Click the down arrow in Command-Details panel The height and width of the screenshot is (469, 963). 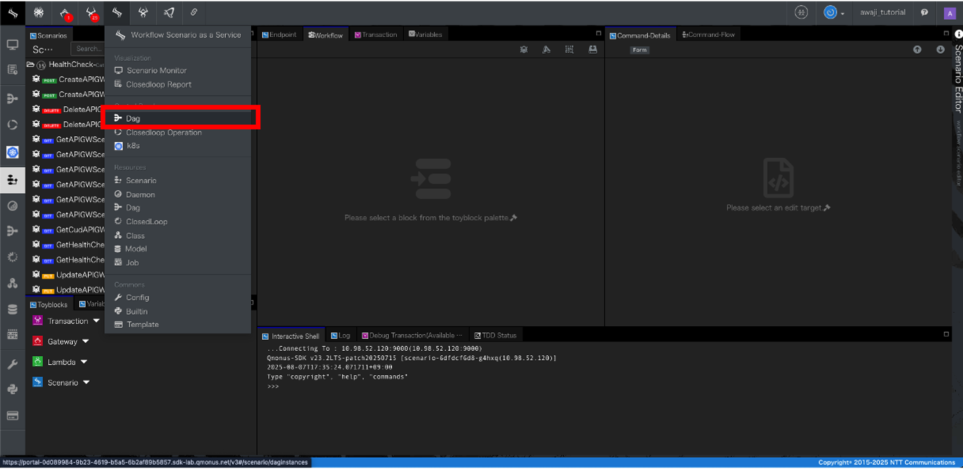(x=940, y=50)
